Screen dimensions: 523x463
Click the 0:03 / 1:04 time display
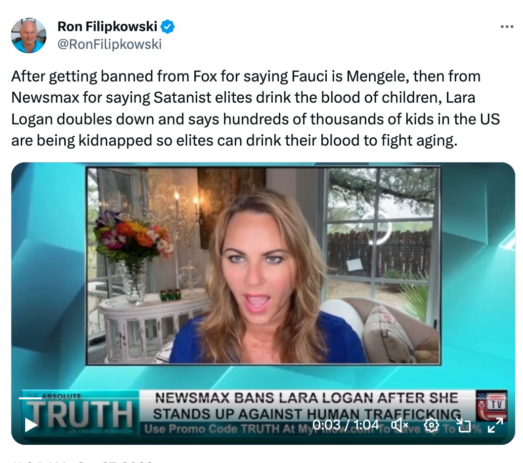coord(346,424)
